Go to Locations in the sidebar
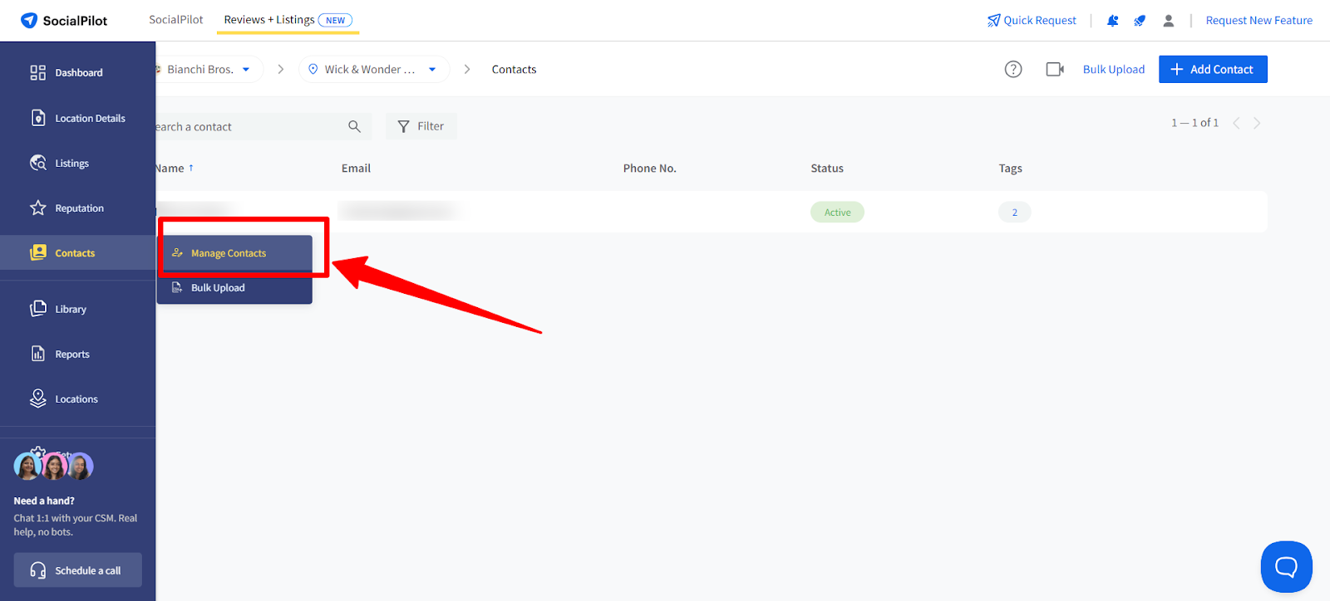Viewport: 1330px width, 601px height. click(77, 399)
